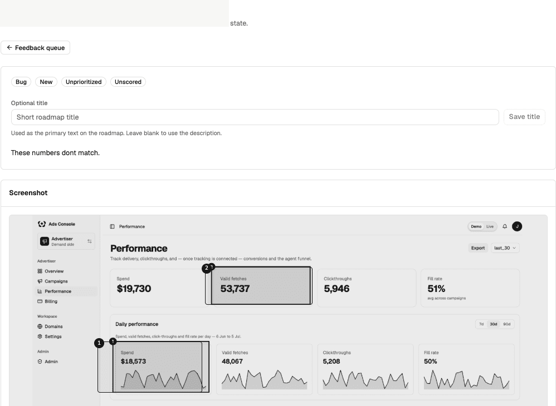556x406 pixels.
Task: Click the gear icon beside Settings
Action: [x=40, y=336]
